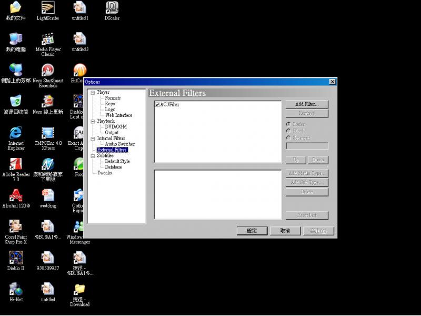Click the DScaler desktop shortcut
This screenshot has width=421, height=316.
(x=112, y=8)
